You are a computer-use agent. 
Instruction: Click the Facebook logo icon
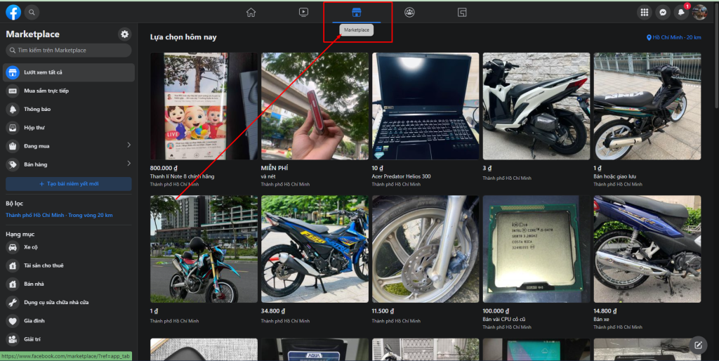[x=13, y=12]
